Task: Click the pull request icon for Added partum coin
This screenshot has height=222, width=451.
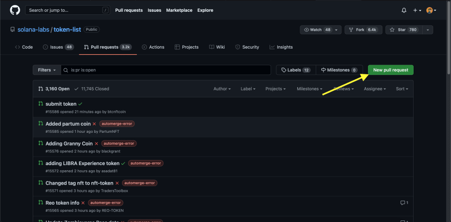Action: [x=41, y=124]
